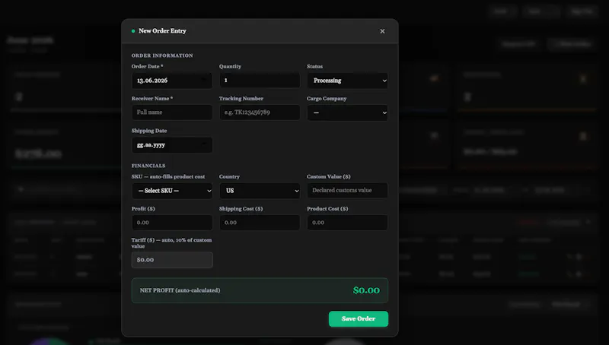
Task: Click the Receiver Name field
Action: pyautogui.click(x=172, y=112)
